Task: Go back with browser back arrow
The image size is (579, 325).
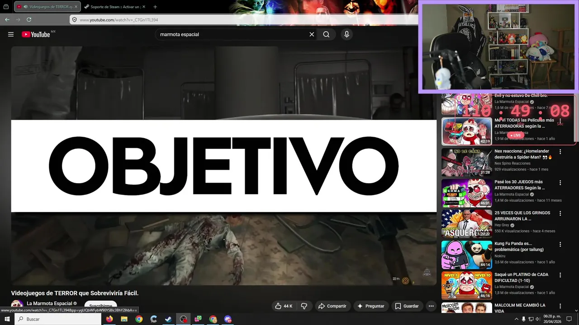Action: coord(7,19)
